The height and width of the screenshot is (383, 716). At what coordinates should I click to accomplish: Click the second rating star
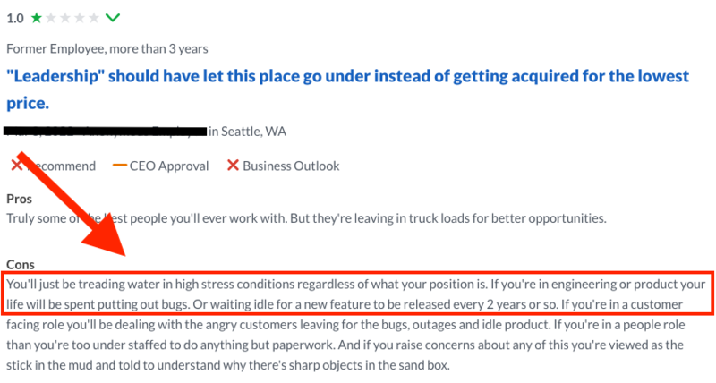tap(51, 18)
